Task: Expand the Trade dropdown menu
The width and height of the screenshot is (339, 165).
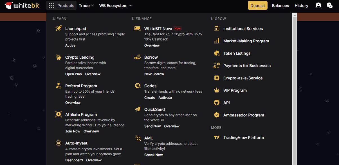Action: point(86,6)
